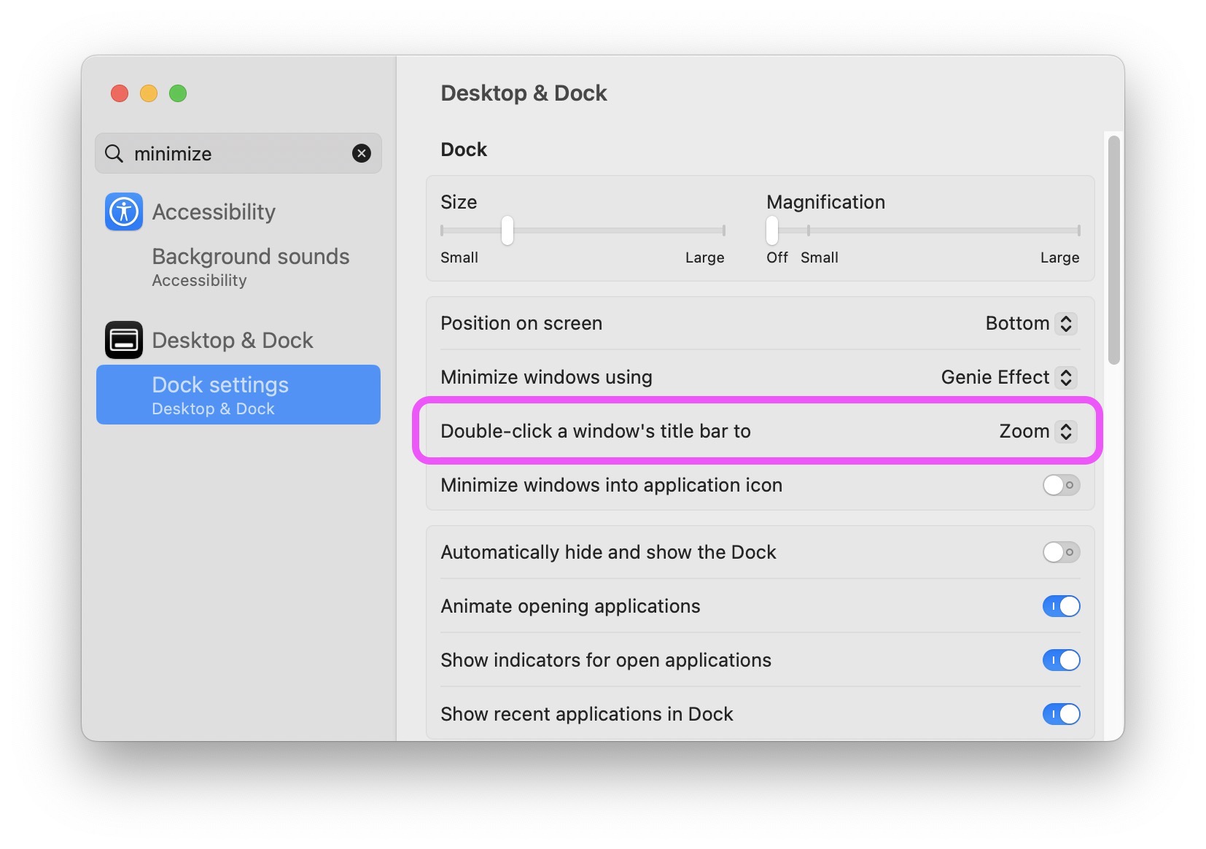The width and height of the screenshot is (1206, 849).
Task: Clear the search field with the X icon
Action: click(361, 153)
